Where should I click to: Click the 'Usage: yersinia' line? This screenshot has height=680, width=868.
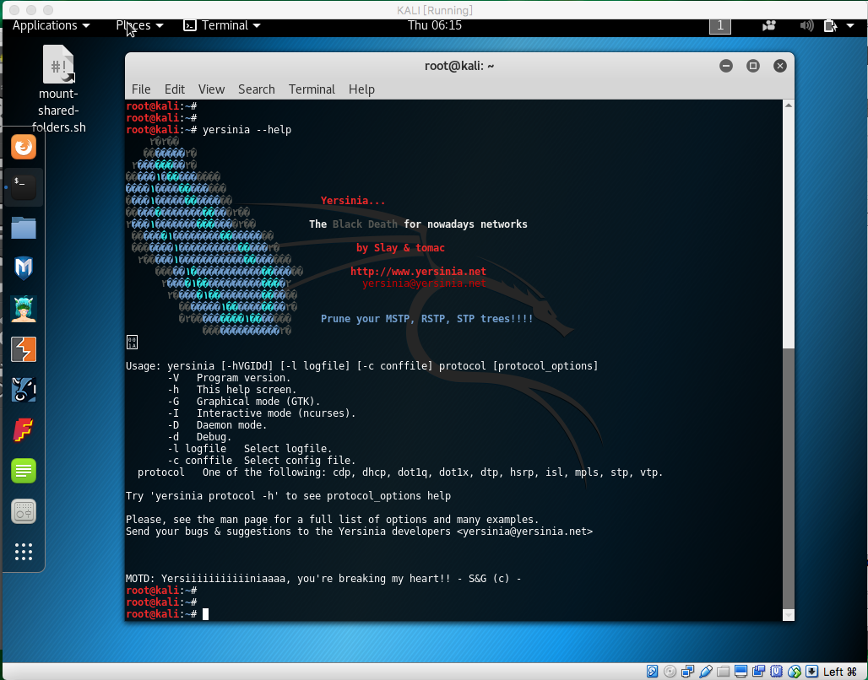click(x=362, y=365)
